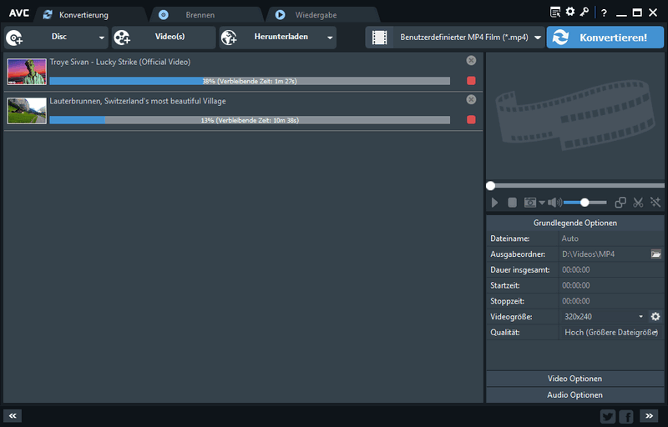Click the double-right arrow expand button
668x427 pixels.
tap(649, 416)
